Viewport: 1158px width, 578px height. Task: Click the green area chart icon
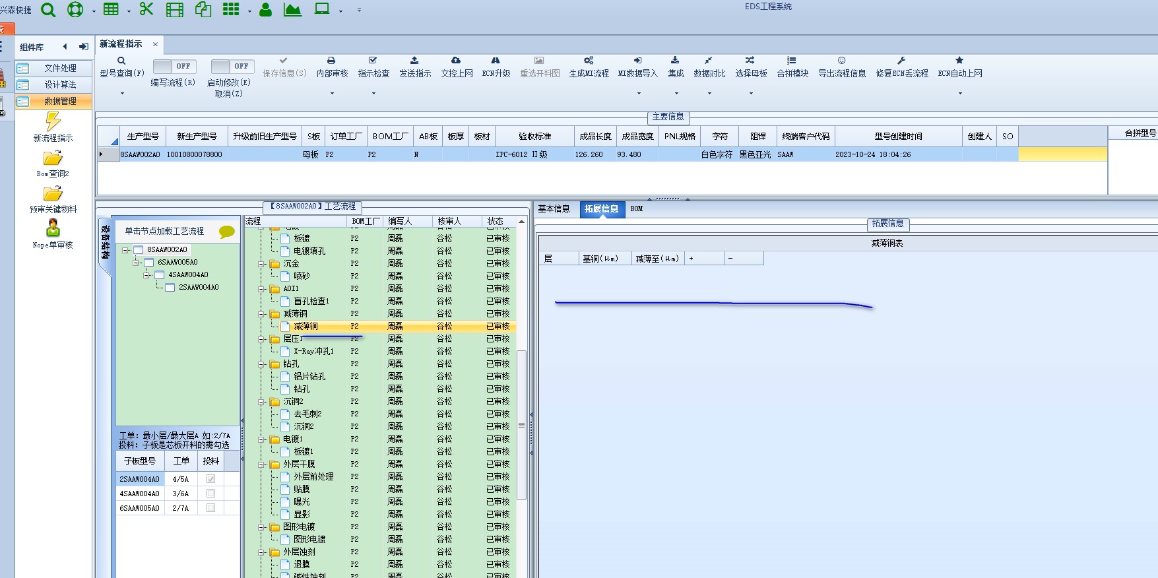pyautogui.click(x=292, y=9)
